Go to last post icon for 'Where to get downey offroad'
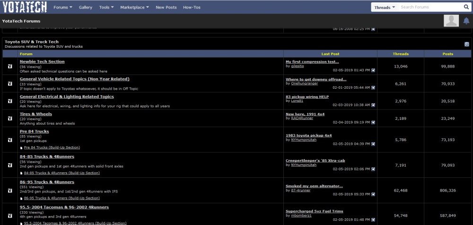This screenshot has height=225, width=473. point(373,88)
